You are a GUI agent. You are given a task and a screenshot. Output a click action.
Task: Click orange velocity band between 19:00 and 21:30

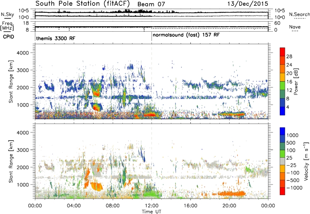point(231,194)
